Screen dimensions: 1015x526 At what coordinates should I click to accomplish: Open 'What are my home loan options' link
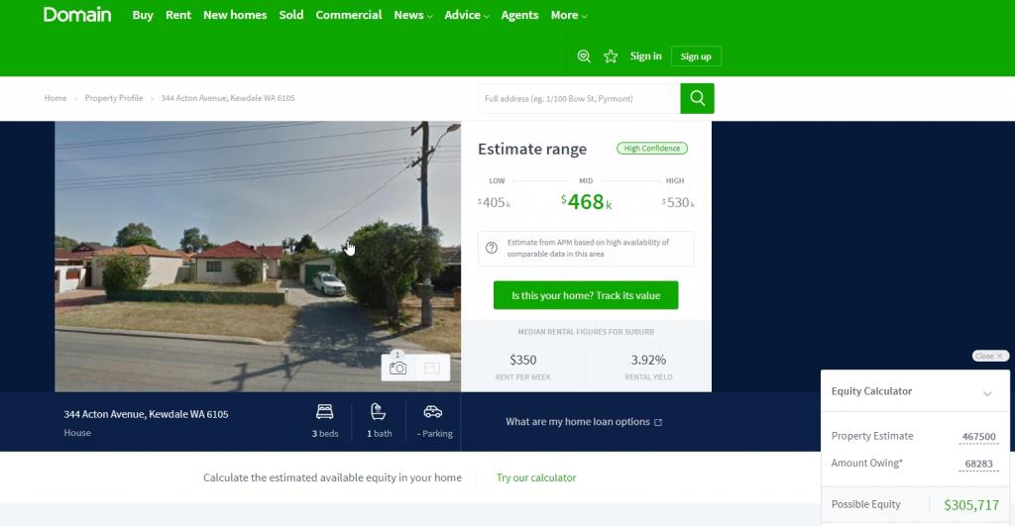pyautogui.click(x=584, y=422)
